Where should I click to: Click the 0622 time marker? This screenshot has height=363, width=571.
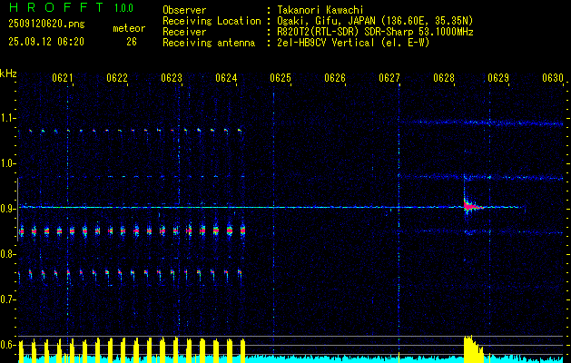pos(117,77)
